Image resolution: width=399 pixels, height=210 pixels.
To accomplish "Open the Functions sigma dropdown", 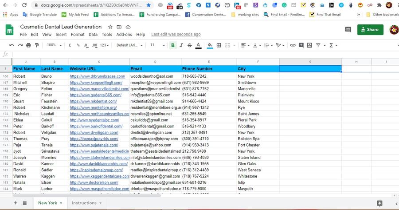I will coord(333,45).
